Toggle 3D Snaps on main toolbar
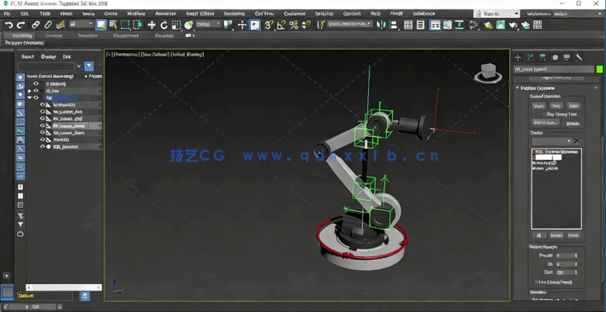 click(269, 25)
